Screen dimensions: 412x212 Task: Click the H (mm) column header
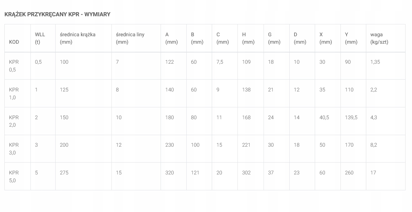(248, 38)
